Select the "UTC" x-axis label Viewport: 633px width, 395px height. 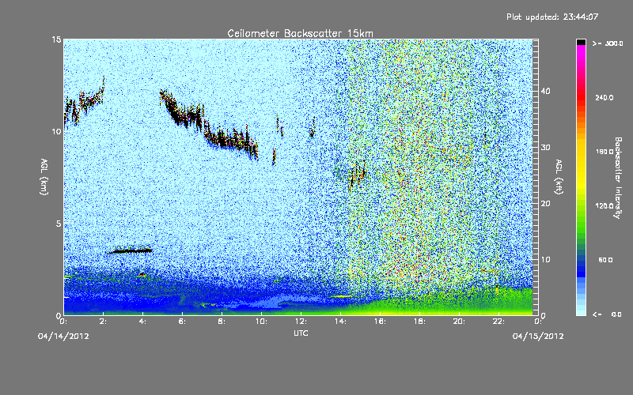tap(301, 333)
